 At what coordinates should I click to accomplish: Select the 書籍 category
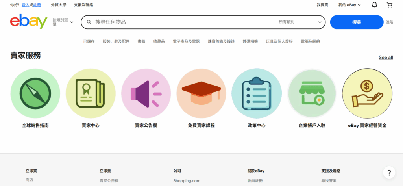[x=141, y=41]
